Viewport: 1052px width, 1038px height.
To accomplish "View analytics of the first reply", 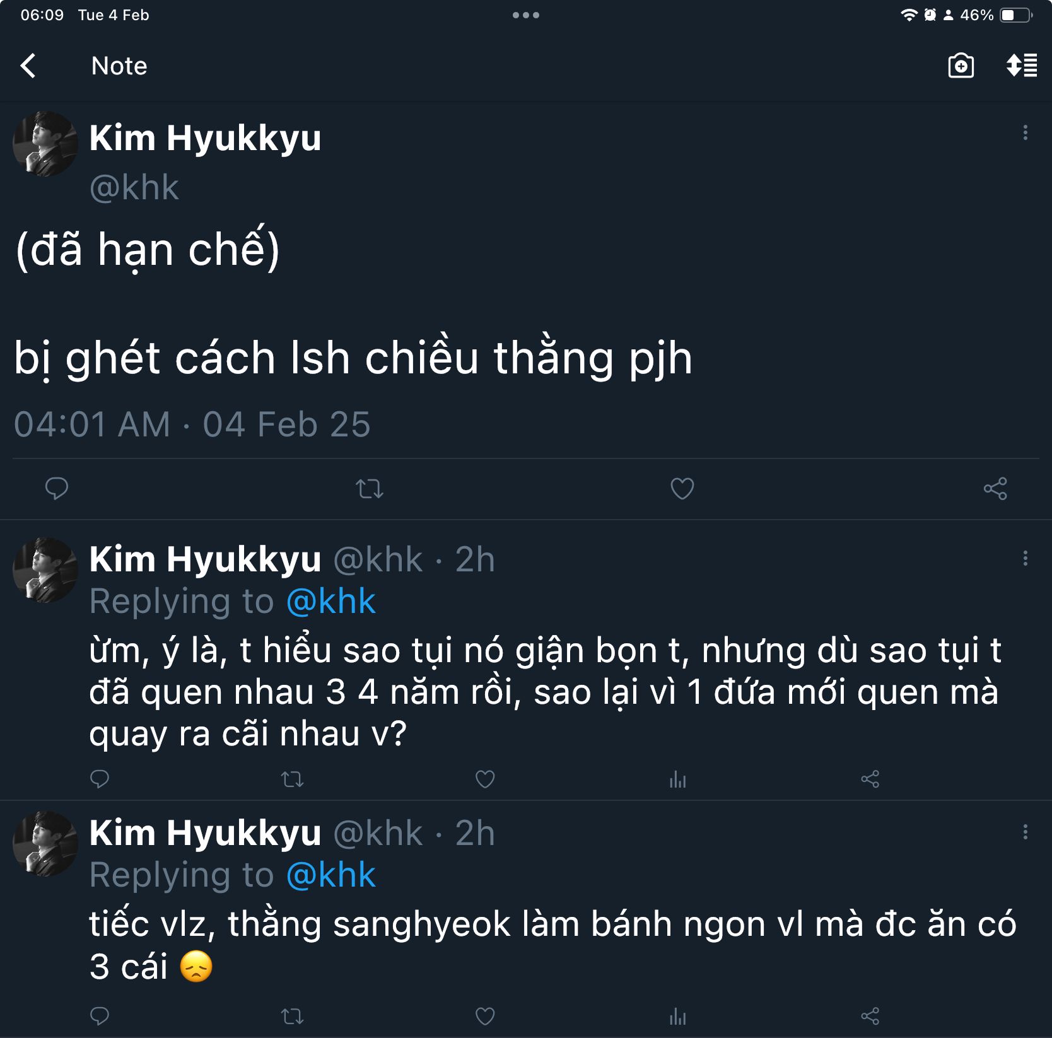I will tap(677, 779).
